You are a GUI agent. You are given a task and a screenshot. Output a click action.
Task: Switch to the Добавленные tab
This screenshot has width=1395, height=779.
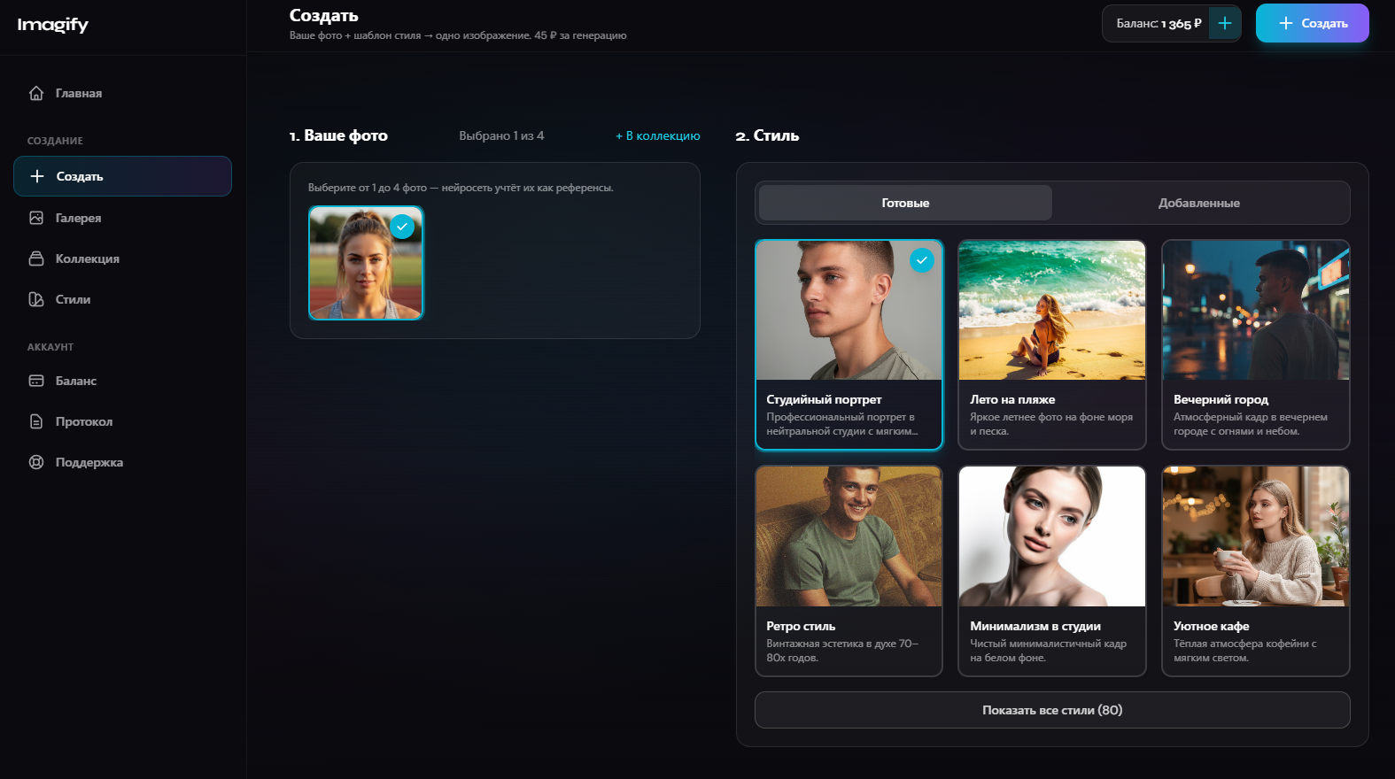click(1198, 203)
